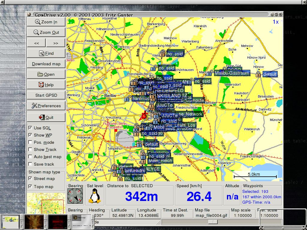Click the Time at Dest. 99:99h value
The image size is (307, 230).
177,215
